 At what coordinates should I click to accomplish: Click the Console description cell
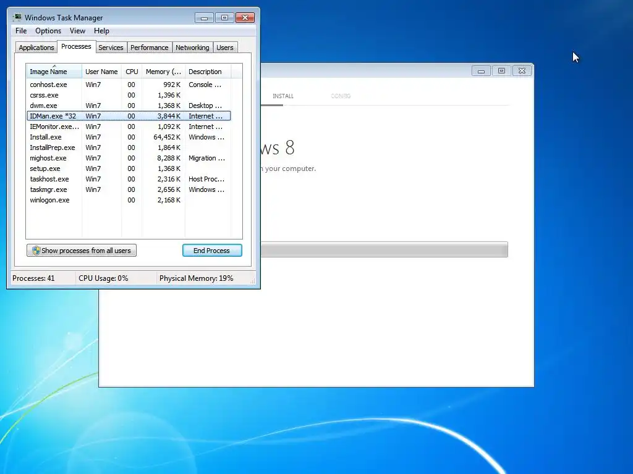click(205, 85)
